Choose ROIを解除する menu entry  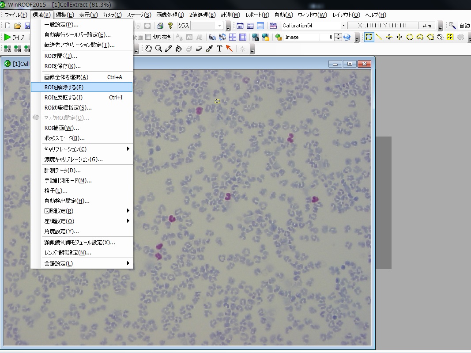pos(82,87)
